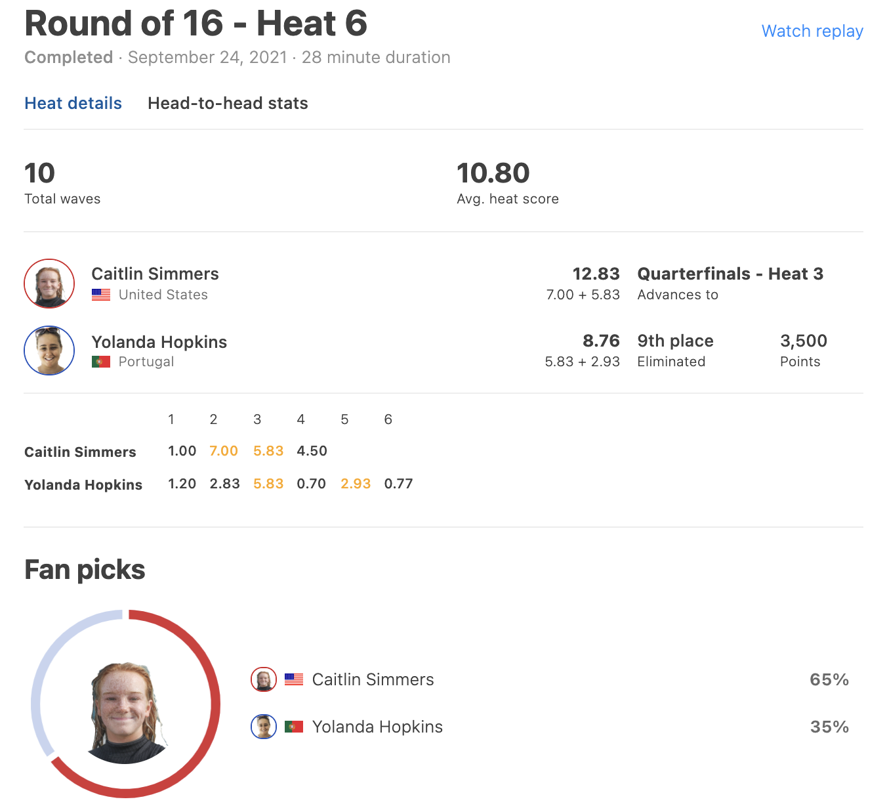
Task: Switch to the Head-to-head stats tab
Action: tap(228, 103)
